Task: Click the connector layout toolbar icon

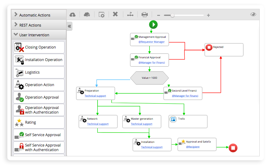Action: (130, 14)
